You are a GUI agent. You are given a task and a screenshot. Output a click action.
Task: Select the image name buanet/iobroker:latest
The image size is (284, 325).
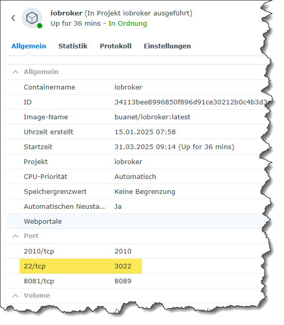[152, 117]
